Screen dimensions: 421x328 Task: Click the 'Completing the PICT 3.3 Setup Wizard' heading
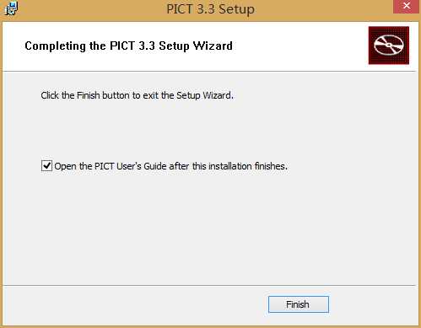[x=129, y=46]
